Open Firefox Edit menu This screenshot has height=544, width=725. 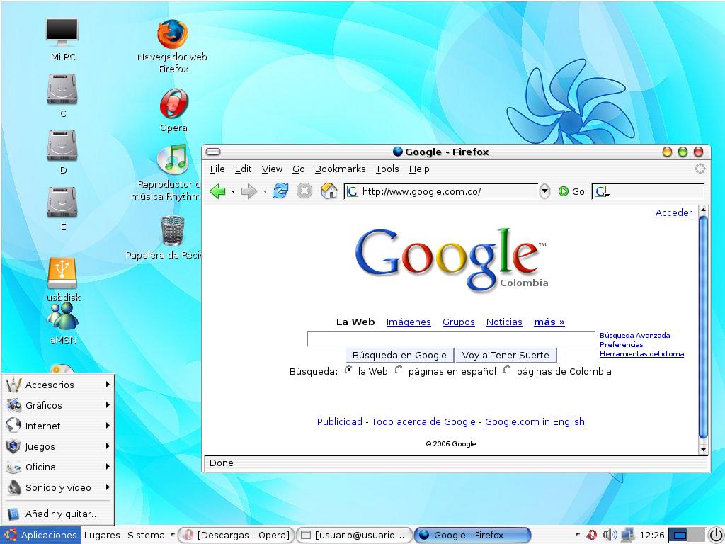244,169
